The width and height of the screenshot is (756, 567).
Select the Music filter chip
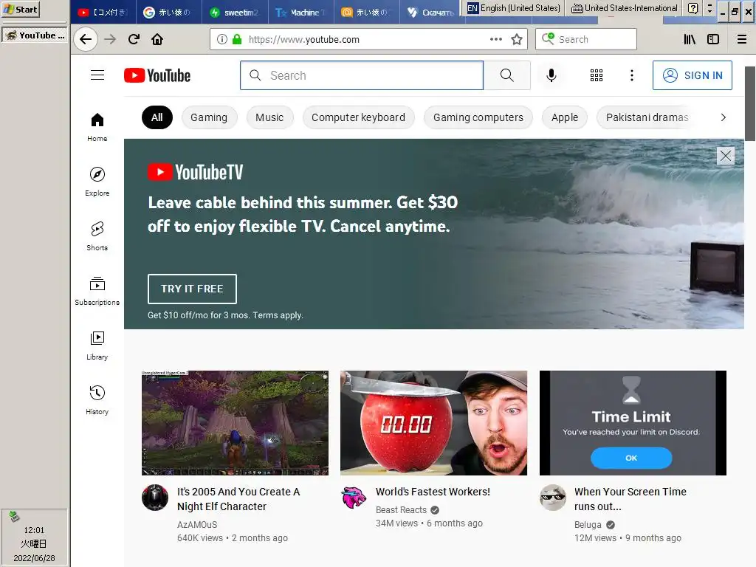point(269,117)
